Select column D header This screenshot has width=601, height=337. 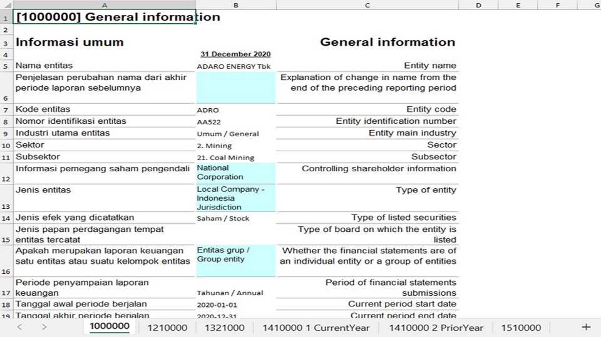click(478, 6)
